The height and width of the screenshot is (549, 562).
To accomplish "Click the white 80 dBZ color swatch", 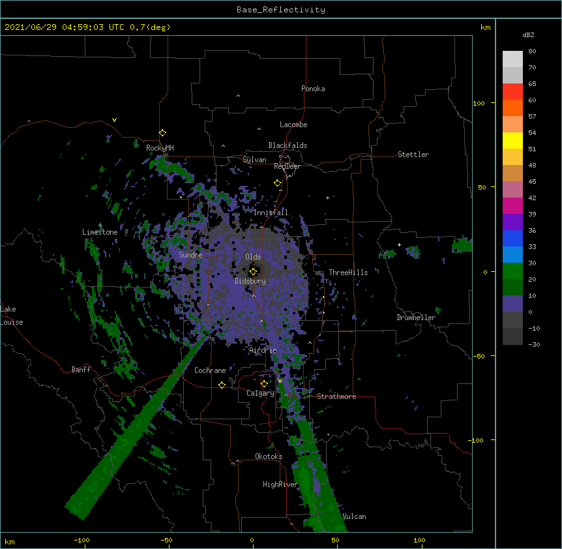I will (512, 59).
